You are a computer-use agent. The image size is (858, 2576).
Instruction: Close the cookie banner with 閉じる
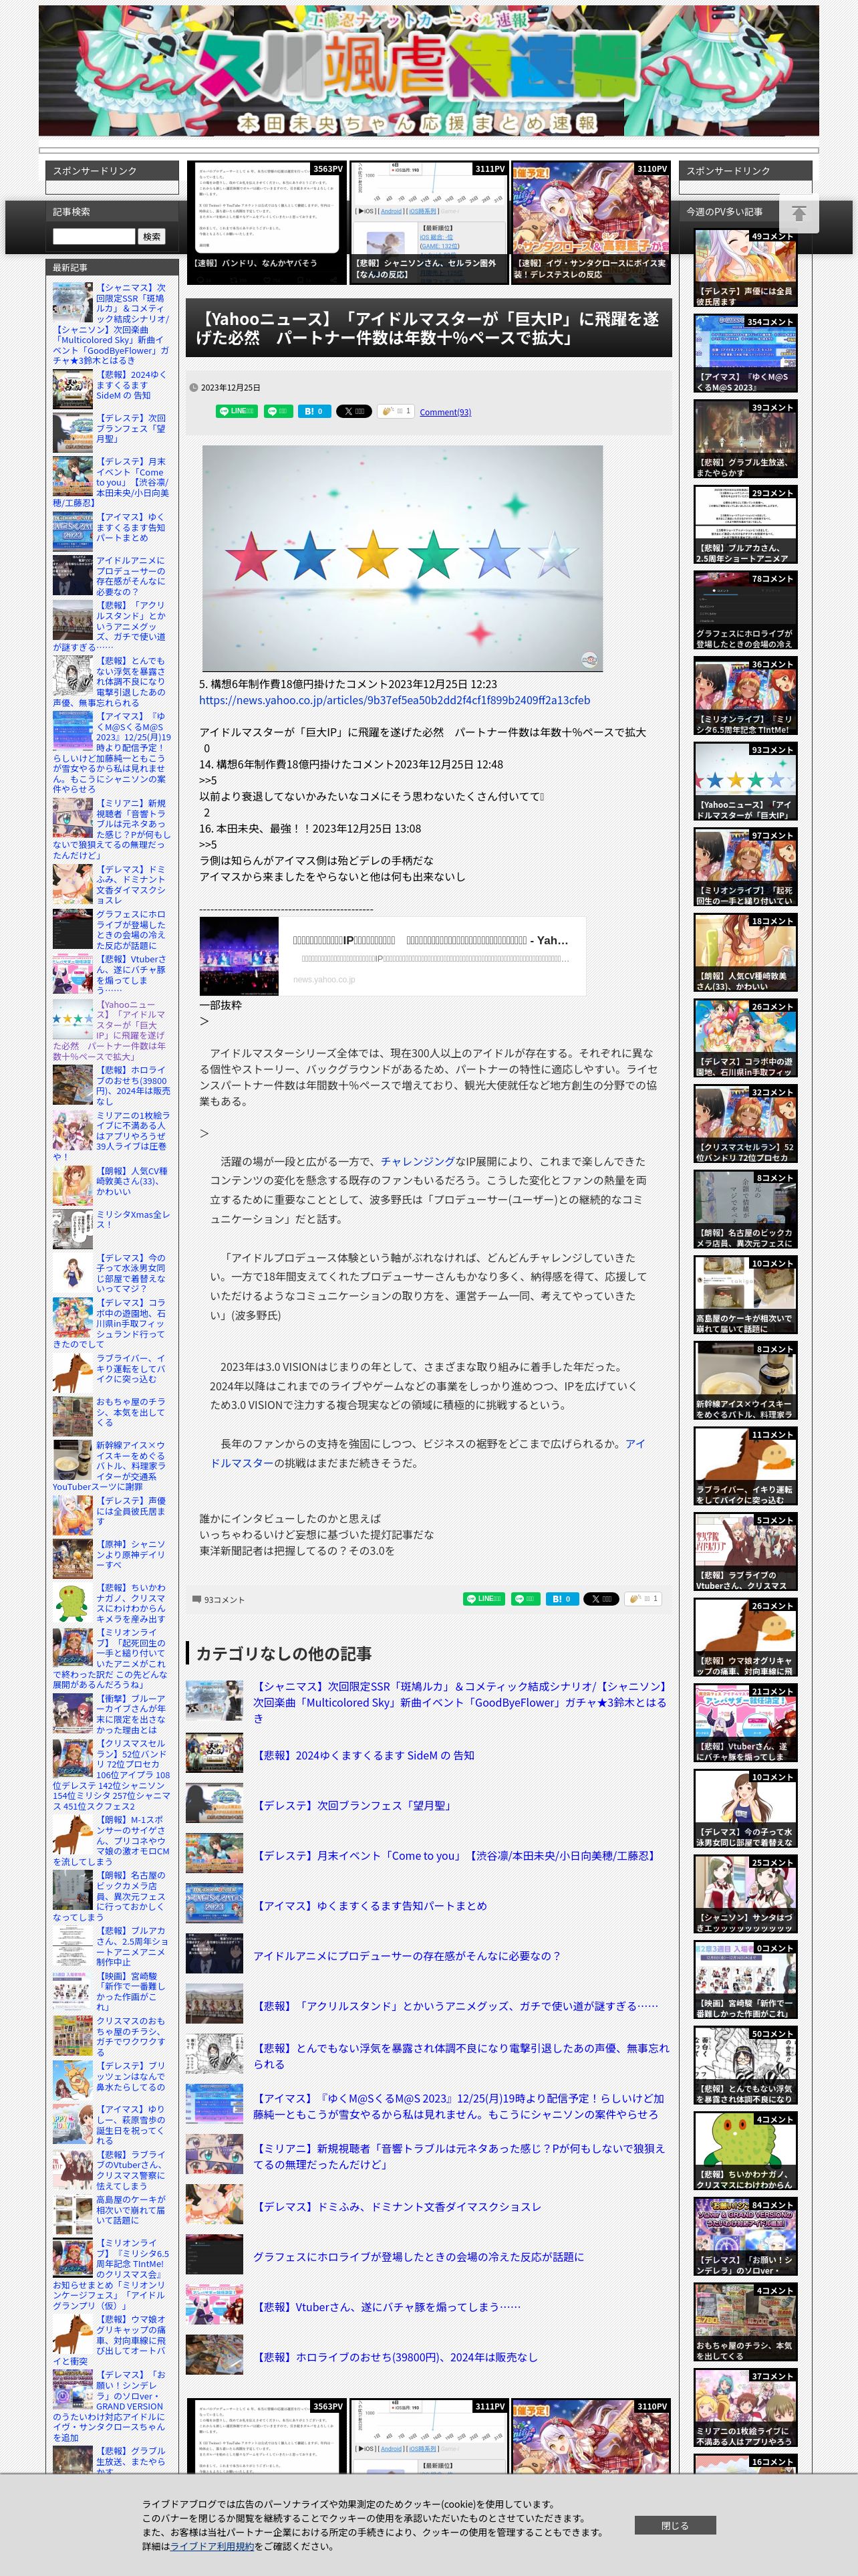point(675,2525)
